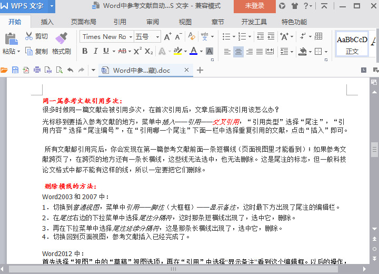
Task: Click the table grid icon in ribbon
Action: point(318,36)
